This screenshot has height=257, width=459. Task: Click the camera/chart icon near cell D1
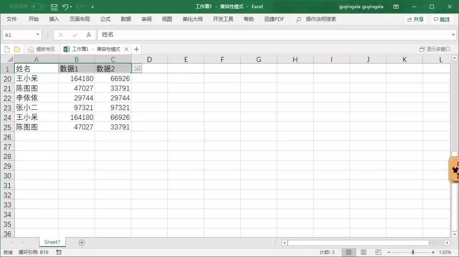click(136, 68)
